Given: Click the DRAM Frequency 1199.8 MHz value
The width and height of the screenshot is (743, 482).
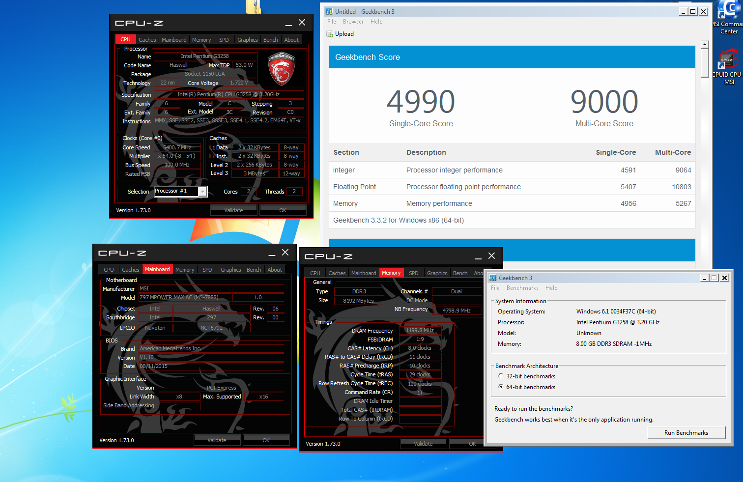Looking at the screenshot, I should pos(420,330).
